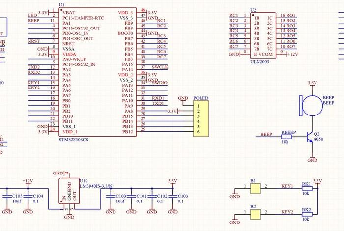The height and width of the screenshot is (231, 344).
Task: Click the RK1 10k pull-up resistor
Action: [306, 188]
